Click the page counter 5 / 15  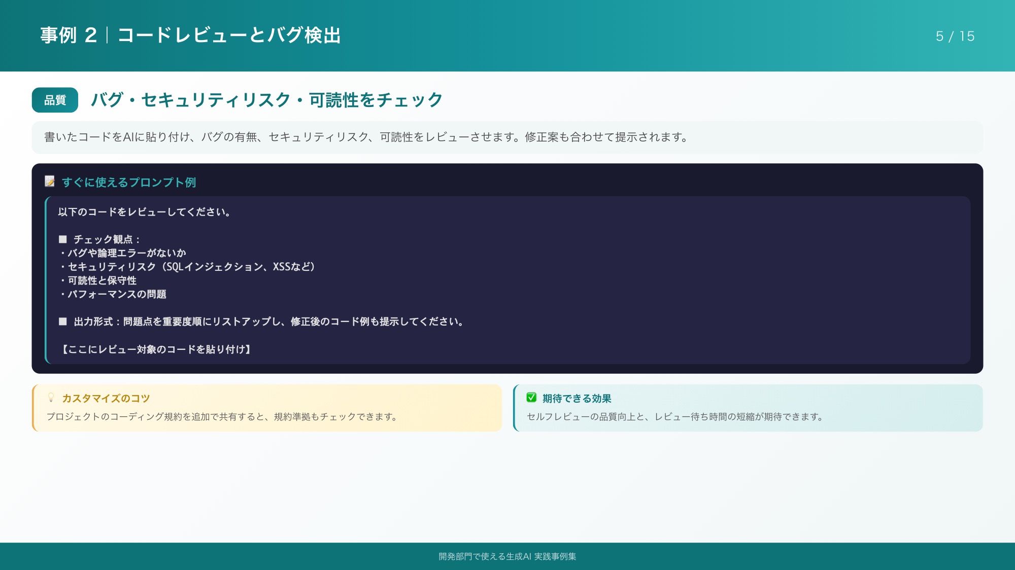pos(955,36)
